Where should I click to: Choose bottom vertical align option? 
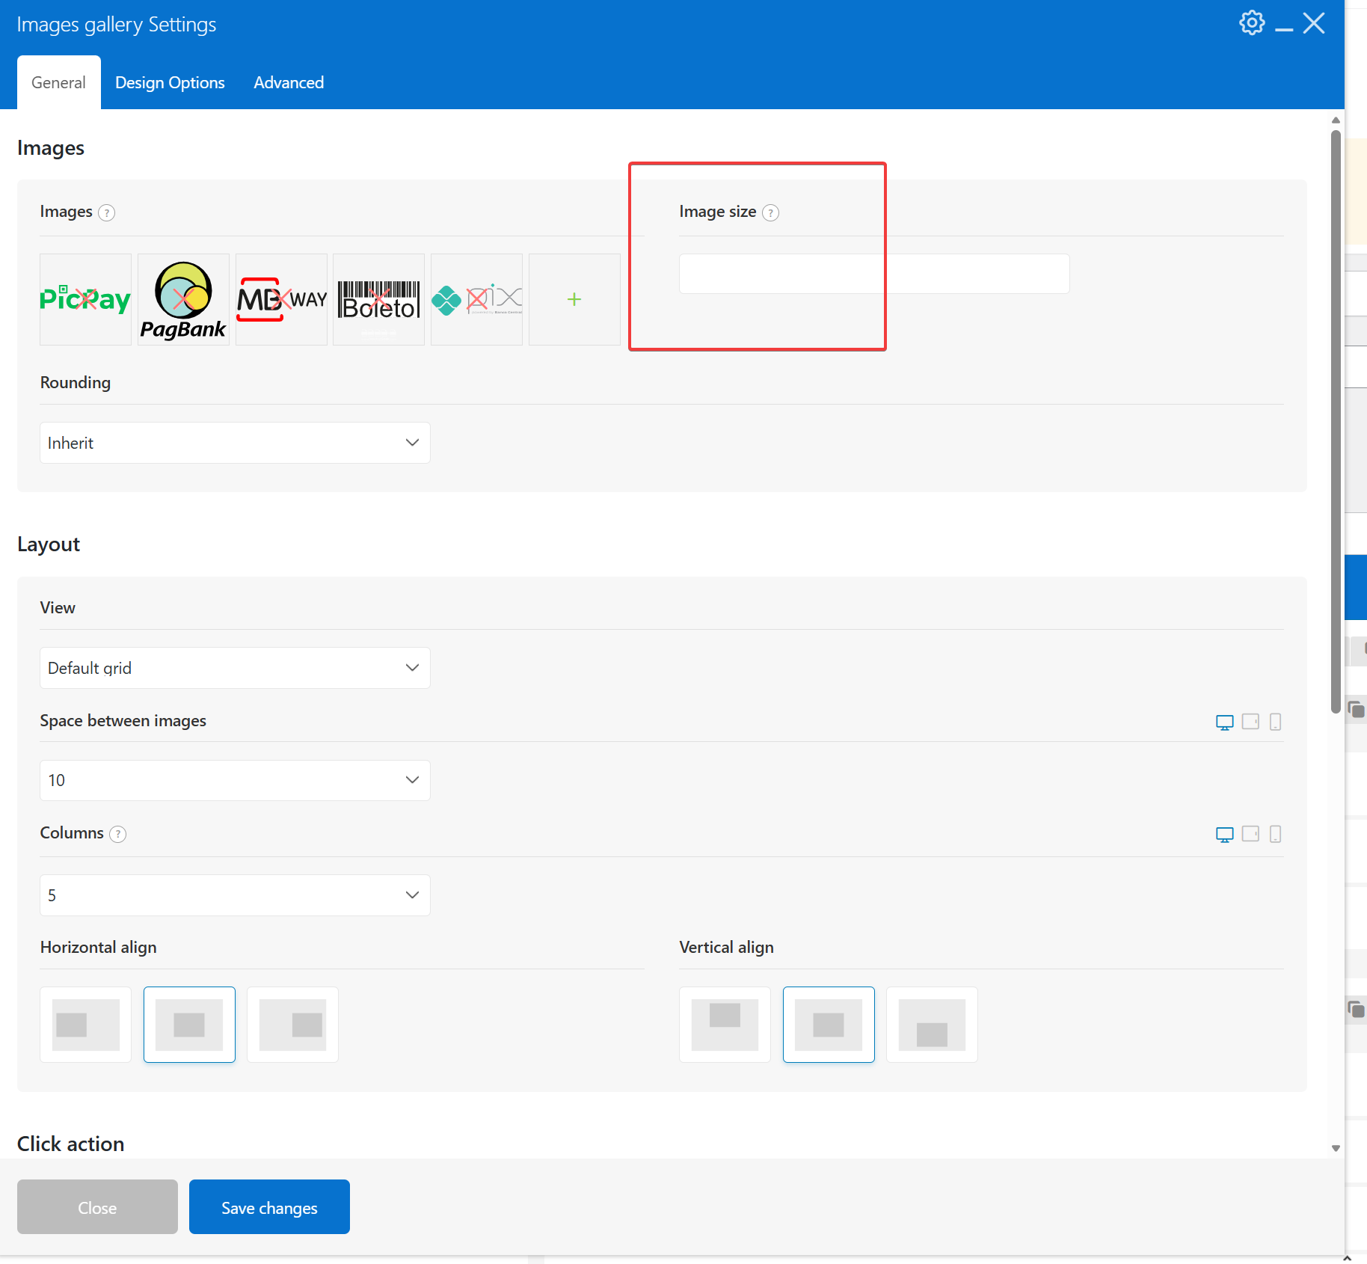[x=932, y=1025]
